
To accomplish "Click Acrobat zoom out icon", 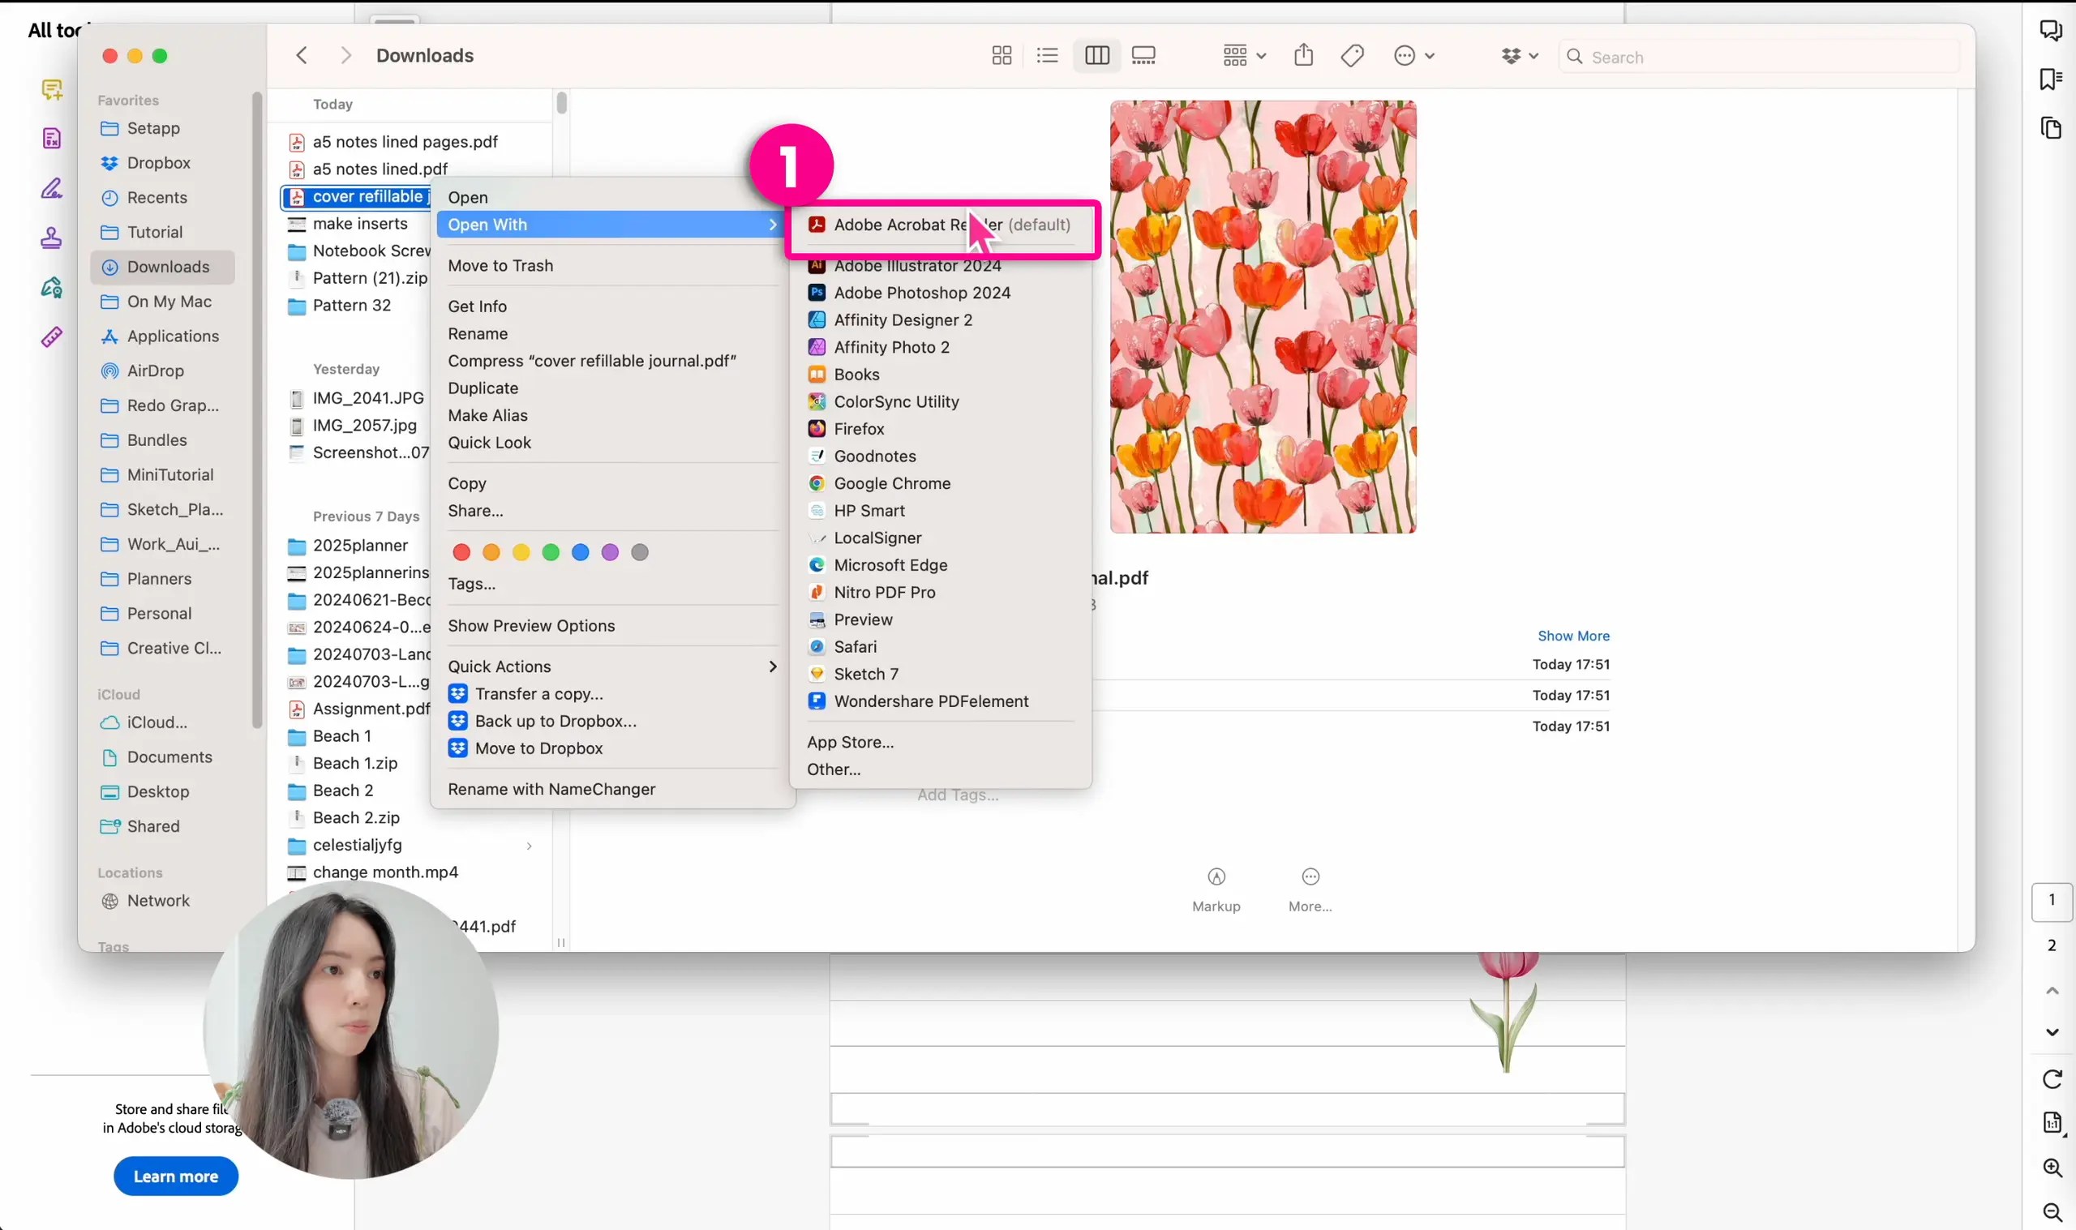I will (2052, 1212).
